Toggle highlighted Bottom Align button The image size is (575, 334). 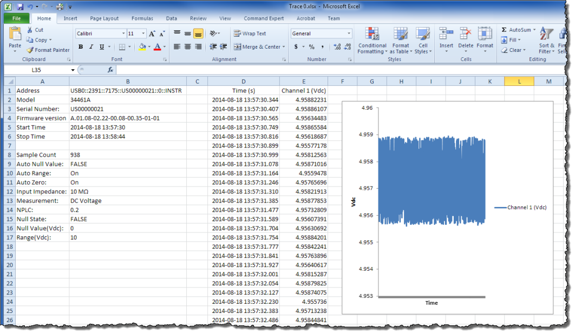click(198, 34)
